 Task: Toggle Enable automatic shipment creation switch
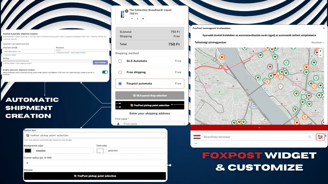click(105, 72)
